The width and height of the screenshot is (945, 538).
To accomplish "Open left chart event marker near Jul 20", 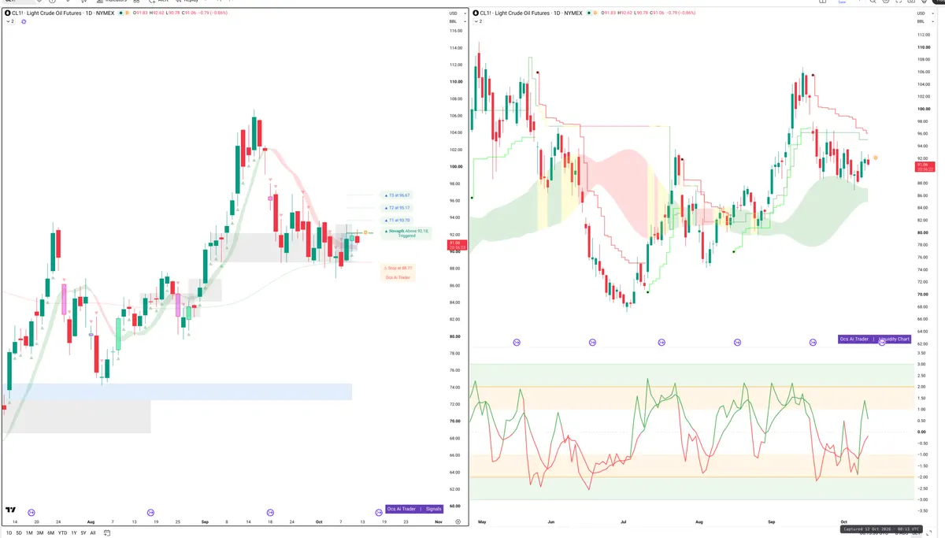I will (31, 513).
